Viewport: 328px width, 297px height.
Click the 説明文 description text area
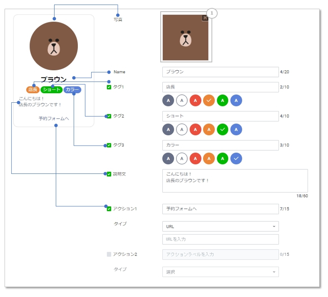click(x=235, y=181)
